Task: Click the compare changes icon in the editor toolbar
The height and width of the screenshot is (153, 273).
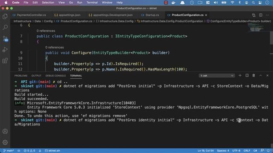Action: pos(254,15)
